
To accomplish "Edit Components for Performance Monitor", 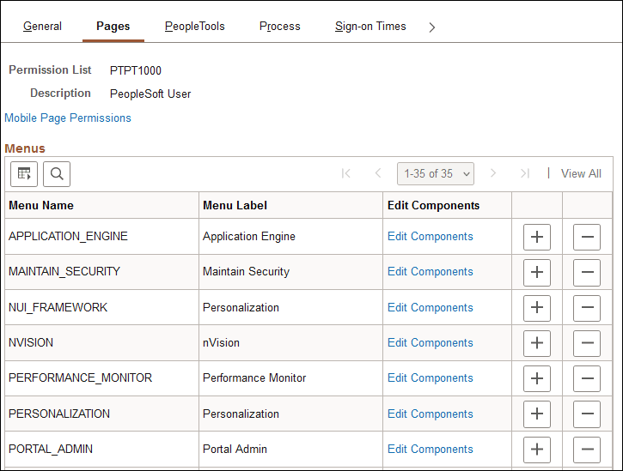I will click(x=430, y=378).
